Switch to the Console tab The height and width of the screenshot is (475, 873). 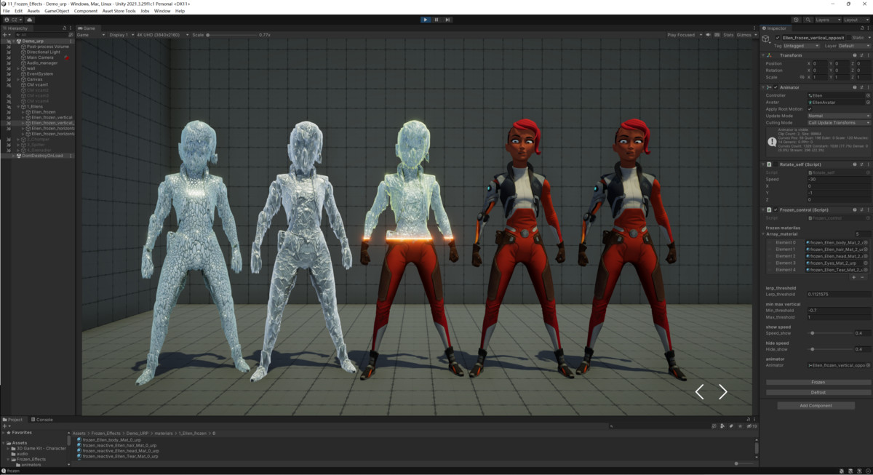pos(43,420)
